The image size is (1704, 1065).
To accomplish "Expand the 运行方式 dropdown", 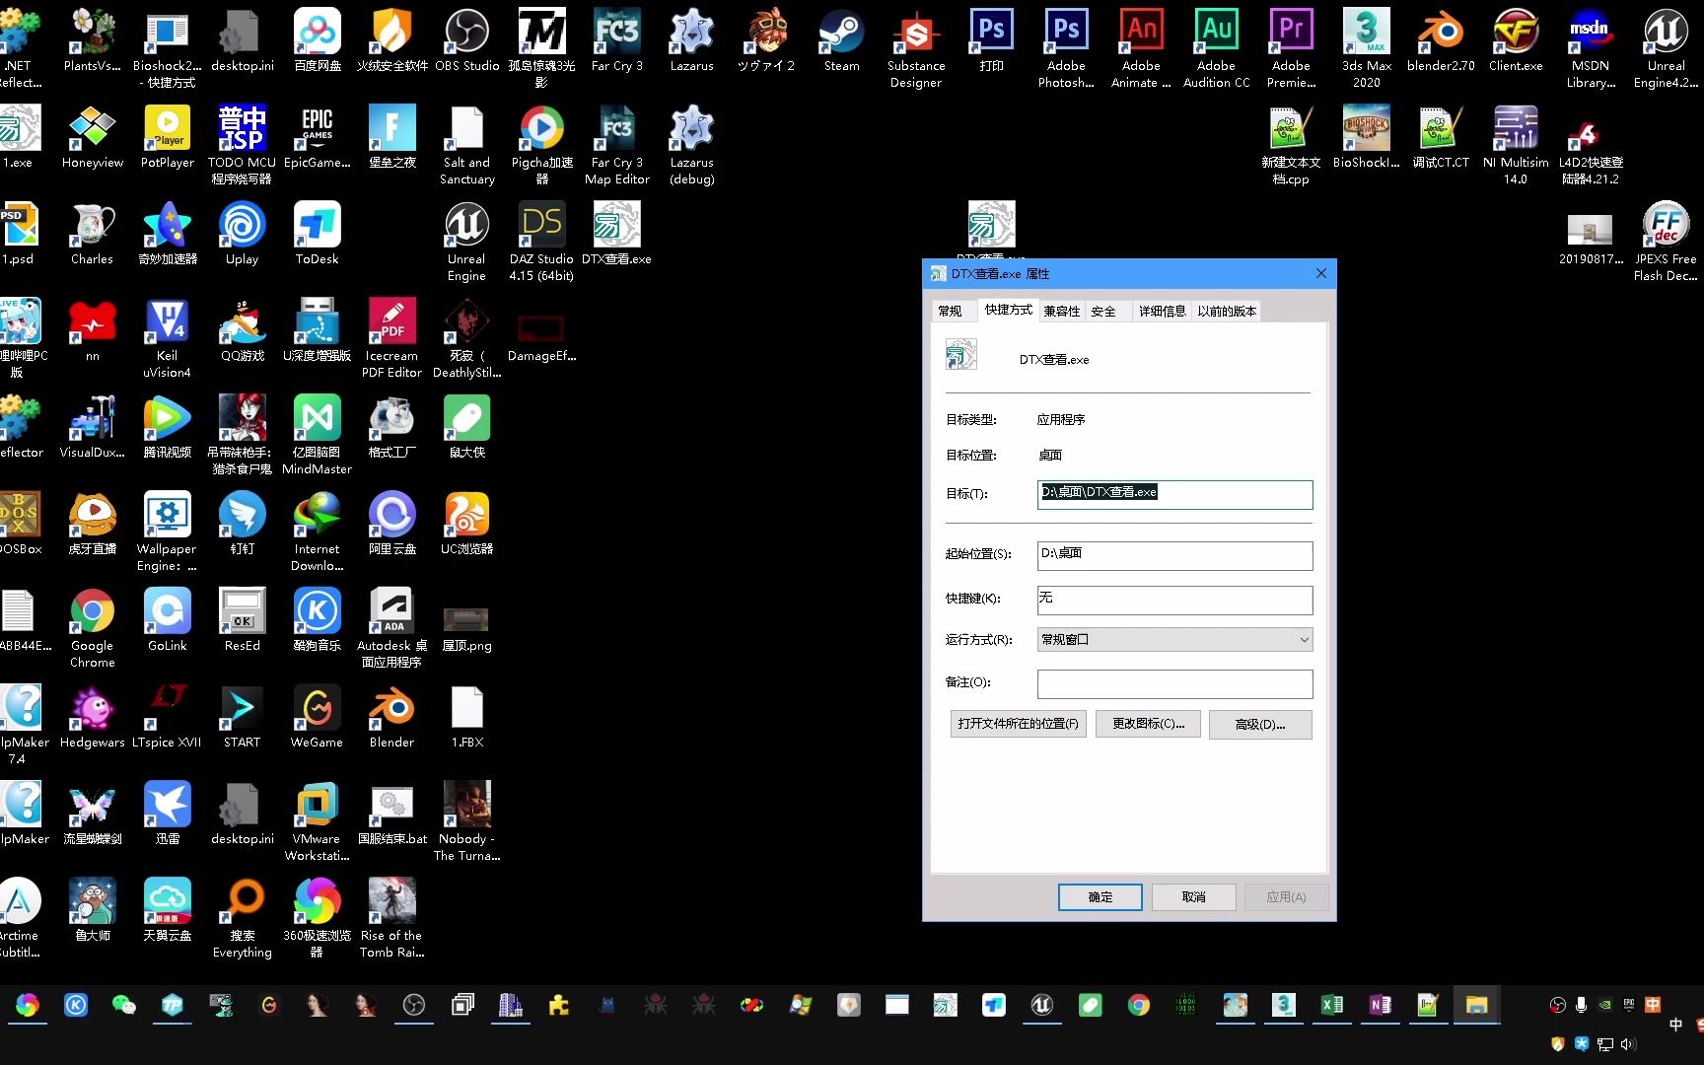I will pyautogui.click(x=1174, y=640).
